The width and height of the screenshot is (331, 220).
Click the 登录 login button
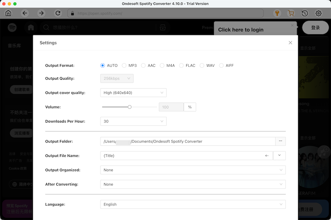point(315,28)
